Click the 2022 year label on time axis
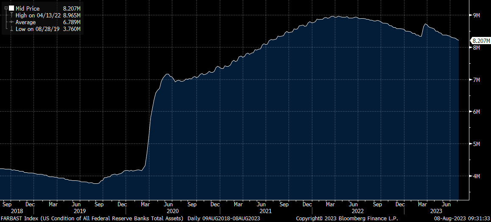 (357, 211)
